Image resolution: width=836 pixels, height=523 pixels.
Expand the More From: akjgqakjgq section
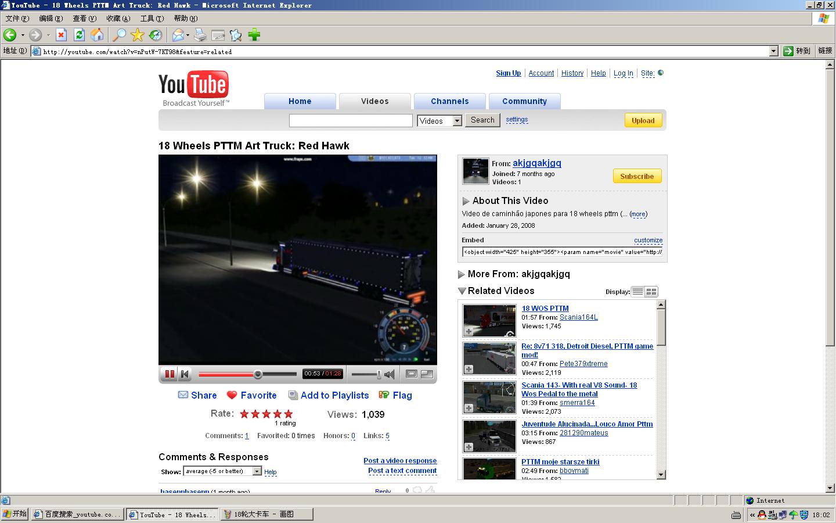pos(462,274)
